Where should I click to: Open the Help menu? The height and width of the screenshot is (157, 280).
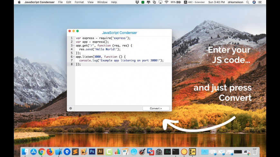114,2
